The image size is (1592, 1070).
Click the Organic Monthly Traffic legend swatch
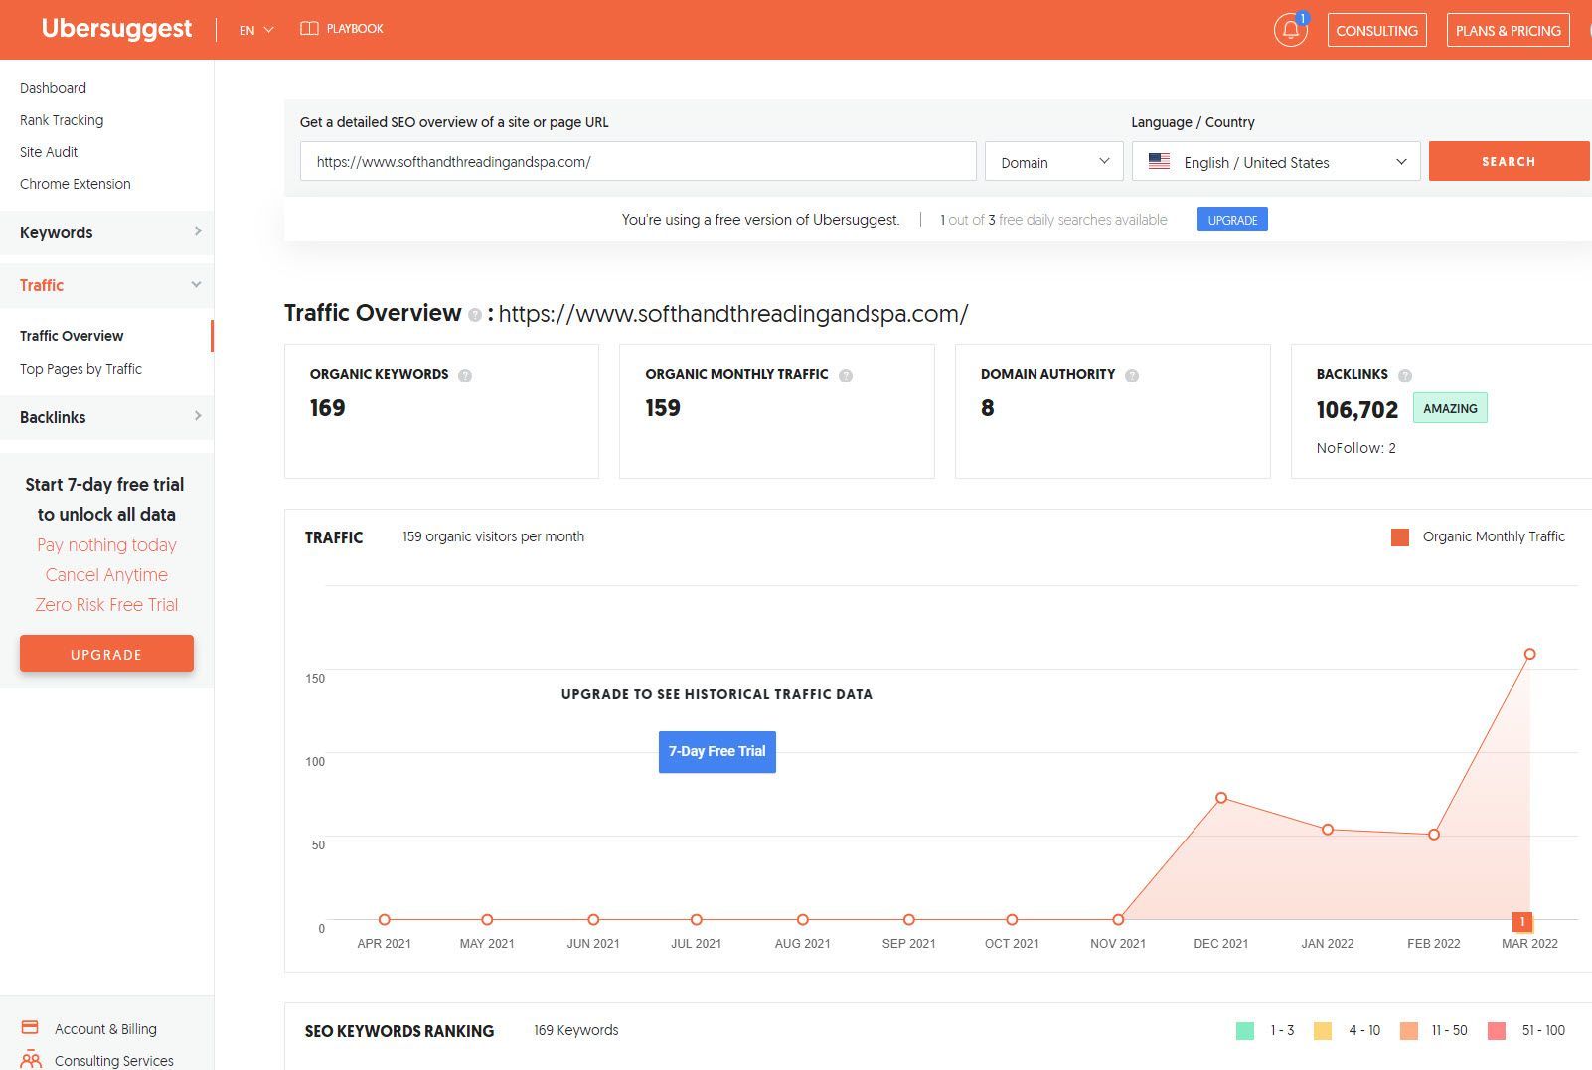tap(1400, 537)
